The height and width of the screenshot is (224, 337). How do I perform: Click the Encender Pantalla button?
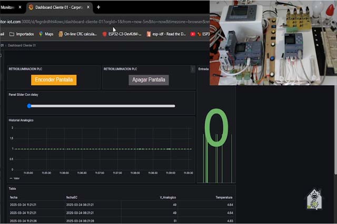tap(54, 80)
